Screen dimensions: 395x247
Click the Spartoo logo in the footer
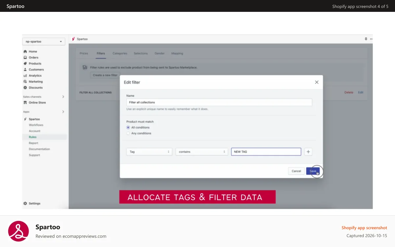coord(18,231)
